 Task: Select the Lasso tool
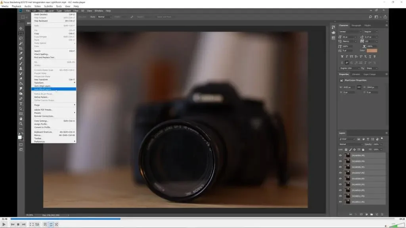(21, 38)
